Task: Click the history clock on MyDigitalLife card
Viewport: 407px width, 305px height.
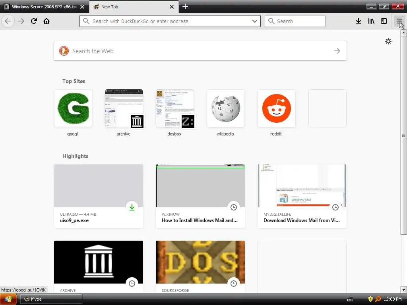Action: (335, 207)
